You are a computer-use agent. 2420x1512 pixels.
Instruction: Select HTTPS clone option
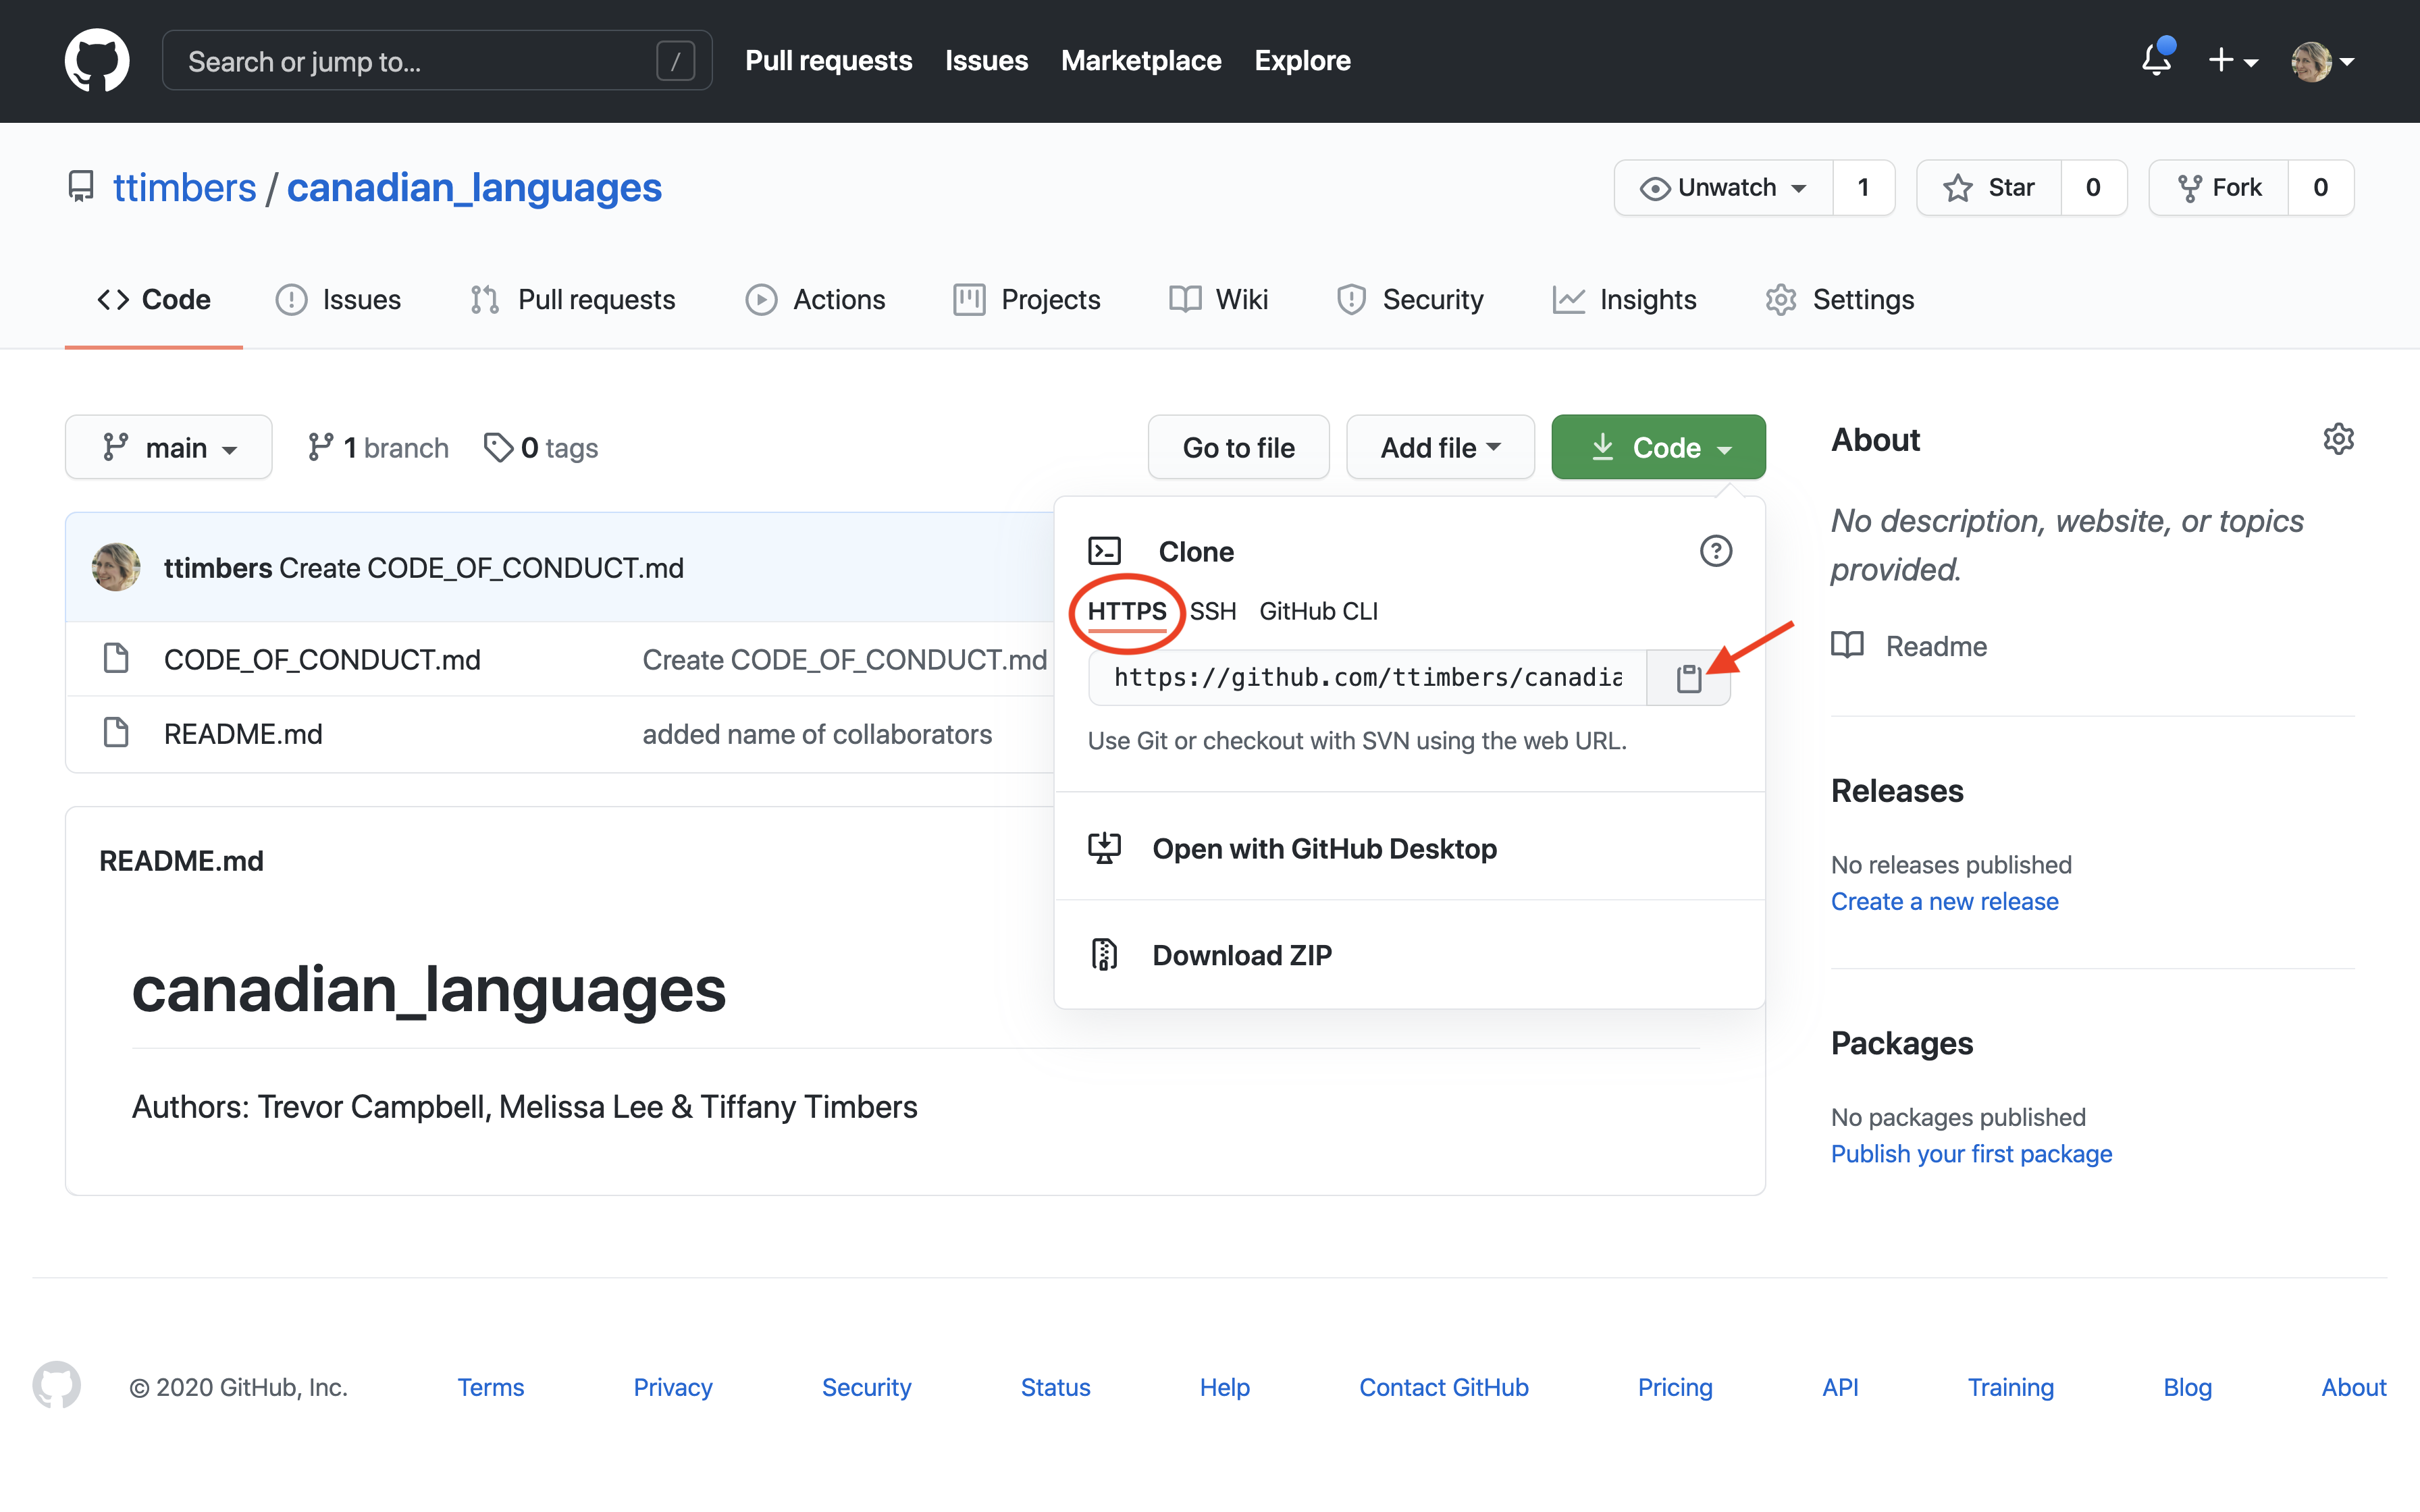point(1127,611)
